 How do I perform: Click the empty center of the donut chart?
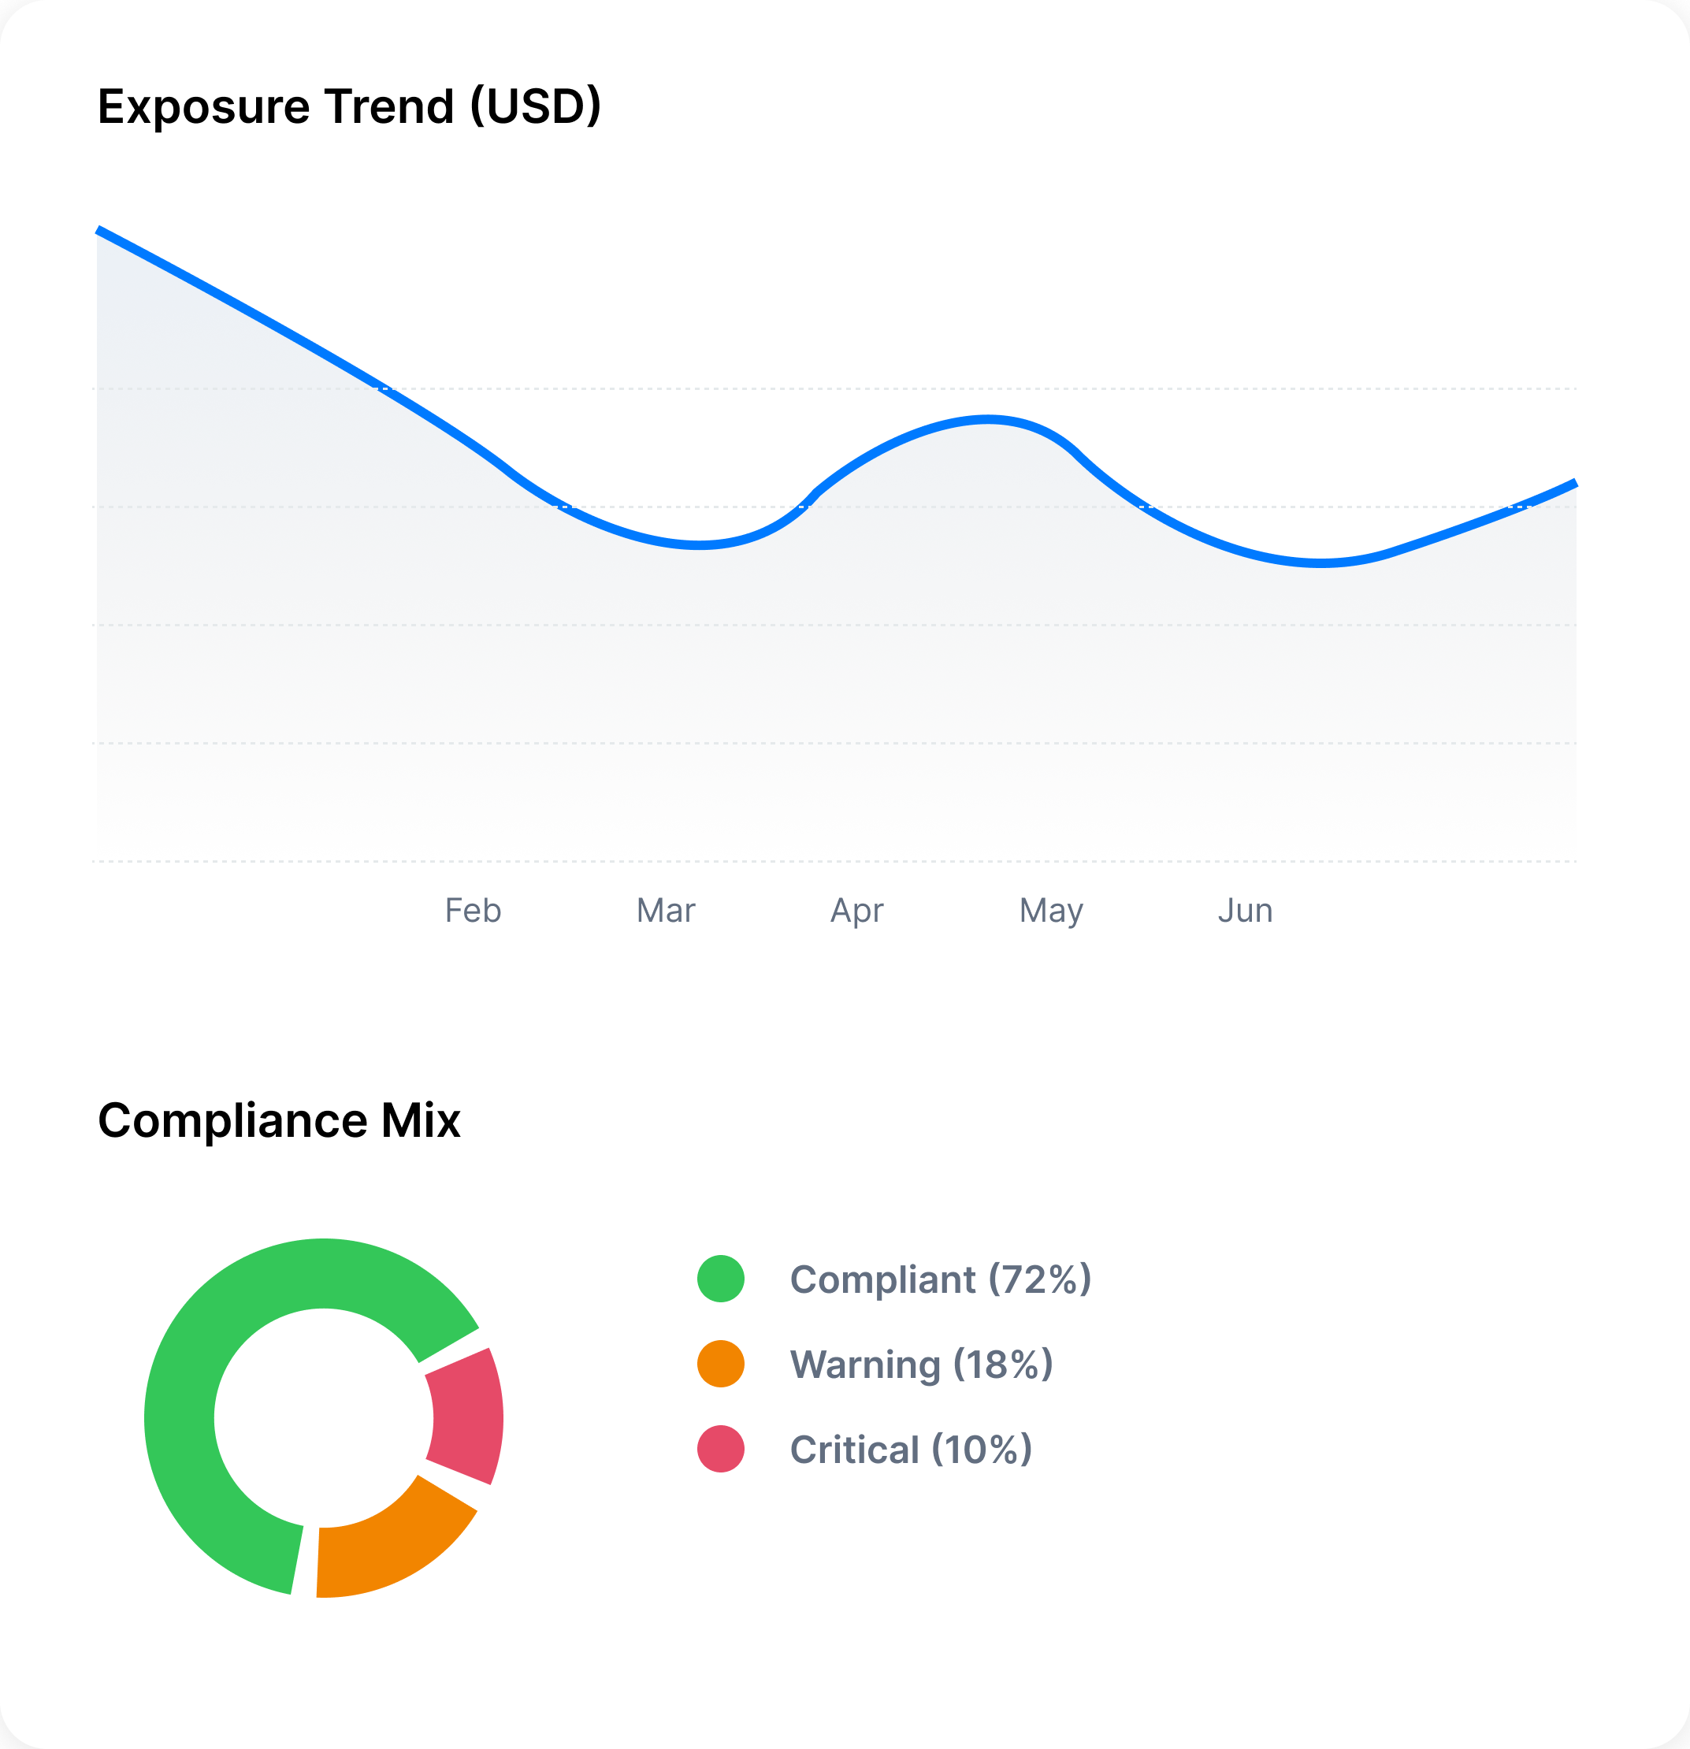323,1418
